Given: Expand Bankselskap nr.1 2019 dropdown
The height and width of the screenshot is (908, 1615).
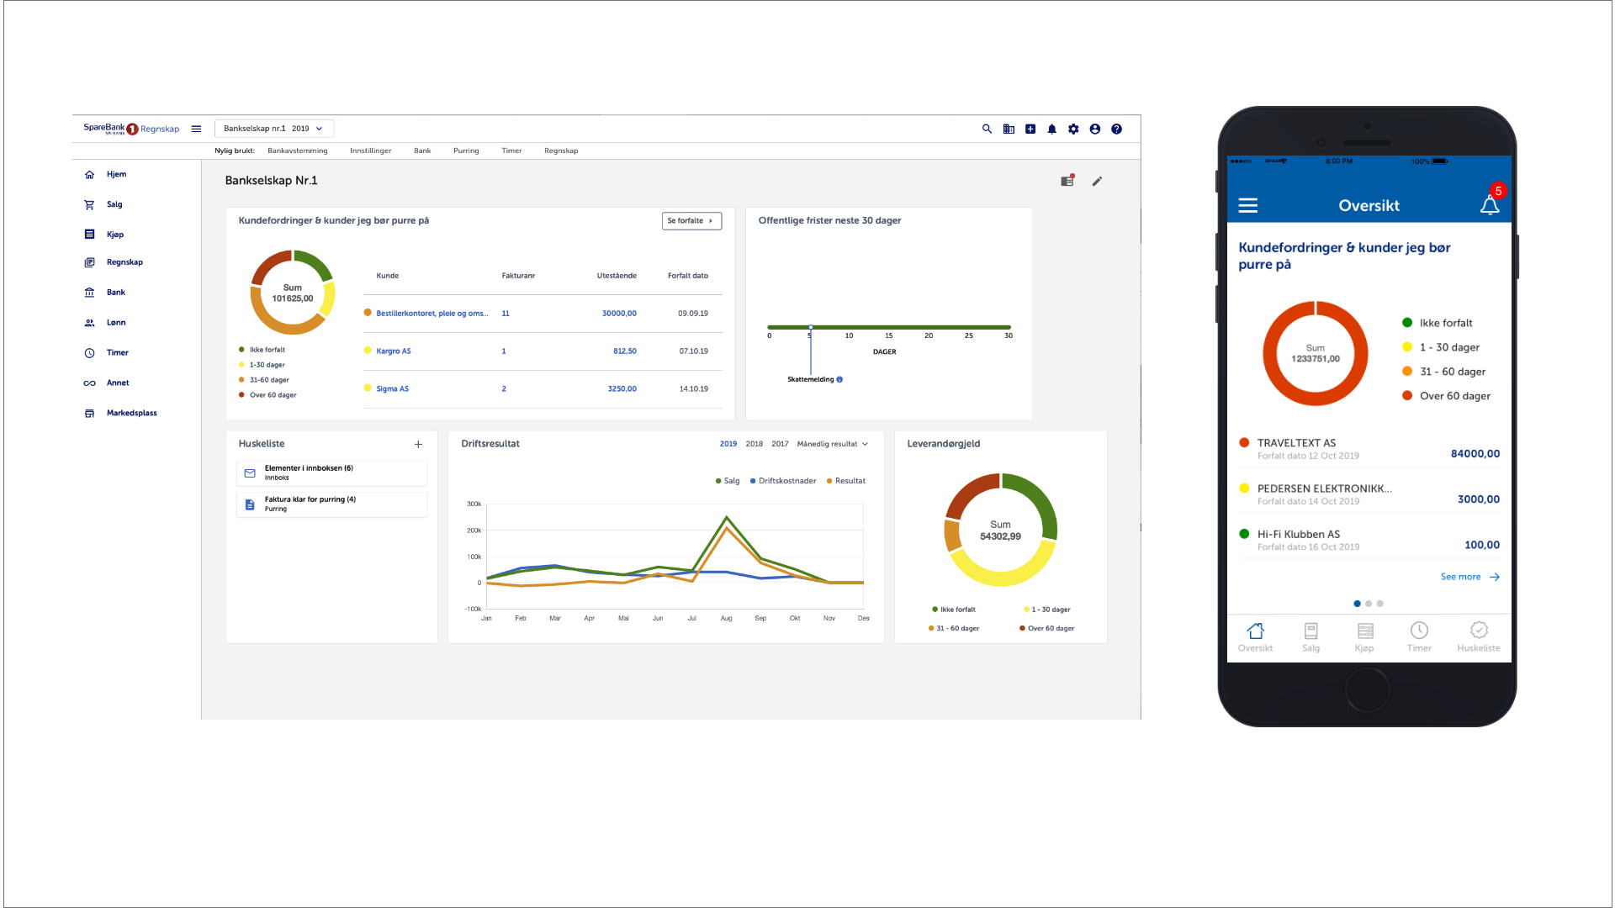Looking at the screenshot, I should tap(274, 129).
